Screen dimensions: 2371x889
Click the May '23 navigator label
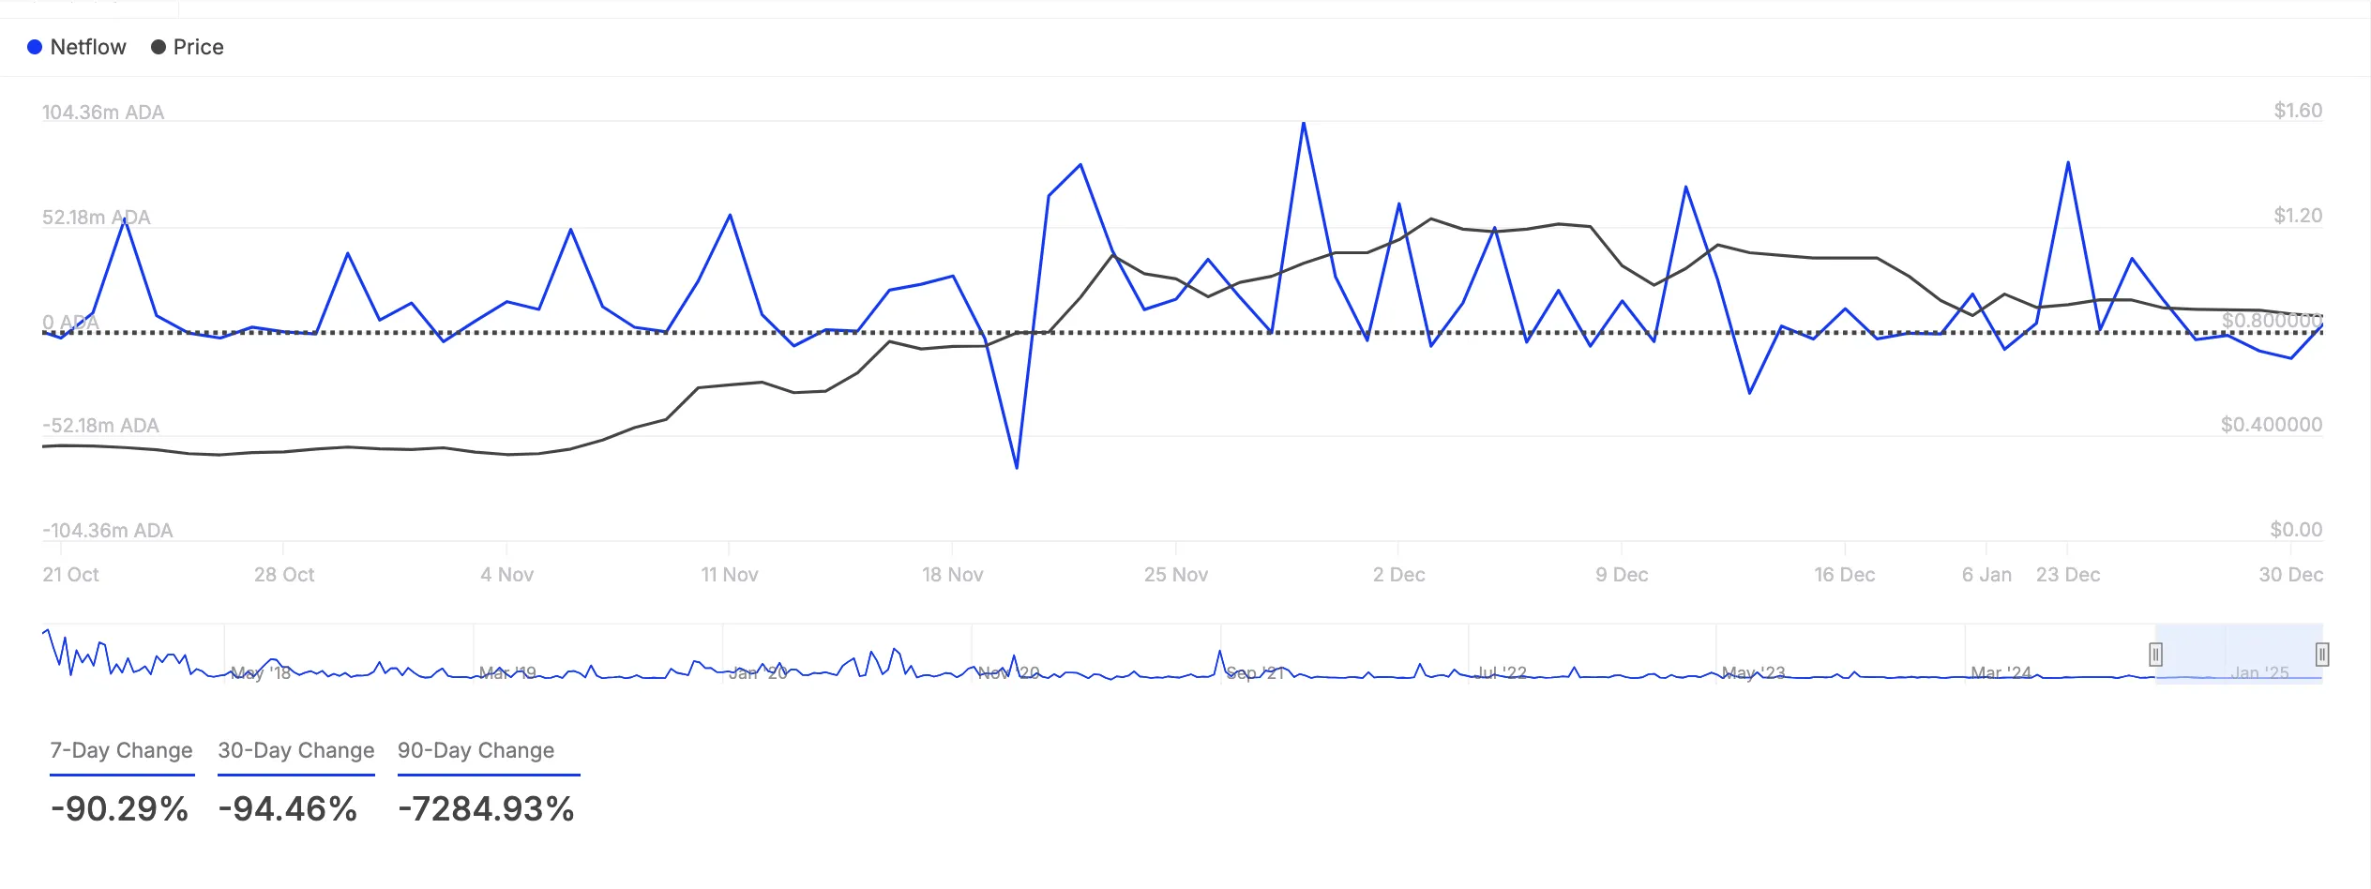pyautogui.click(x=1753, y=672)
